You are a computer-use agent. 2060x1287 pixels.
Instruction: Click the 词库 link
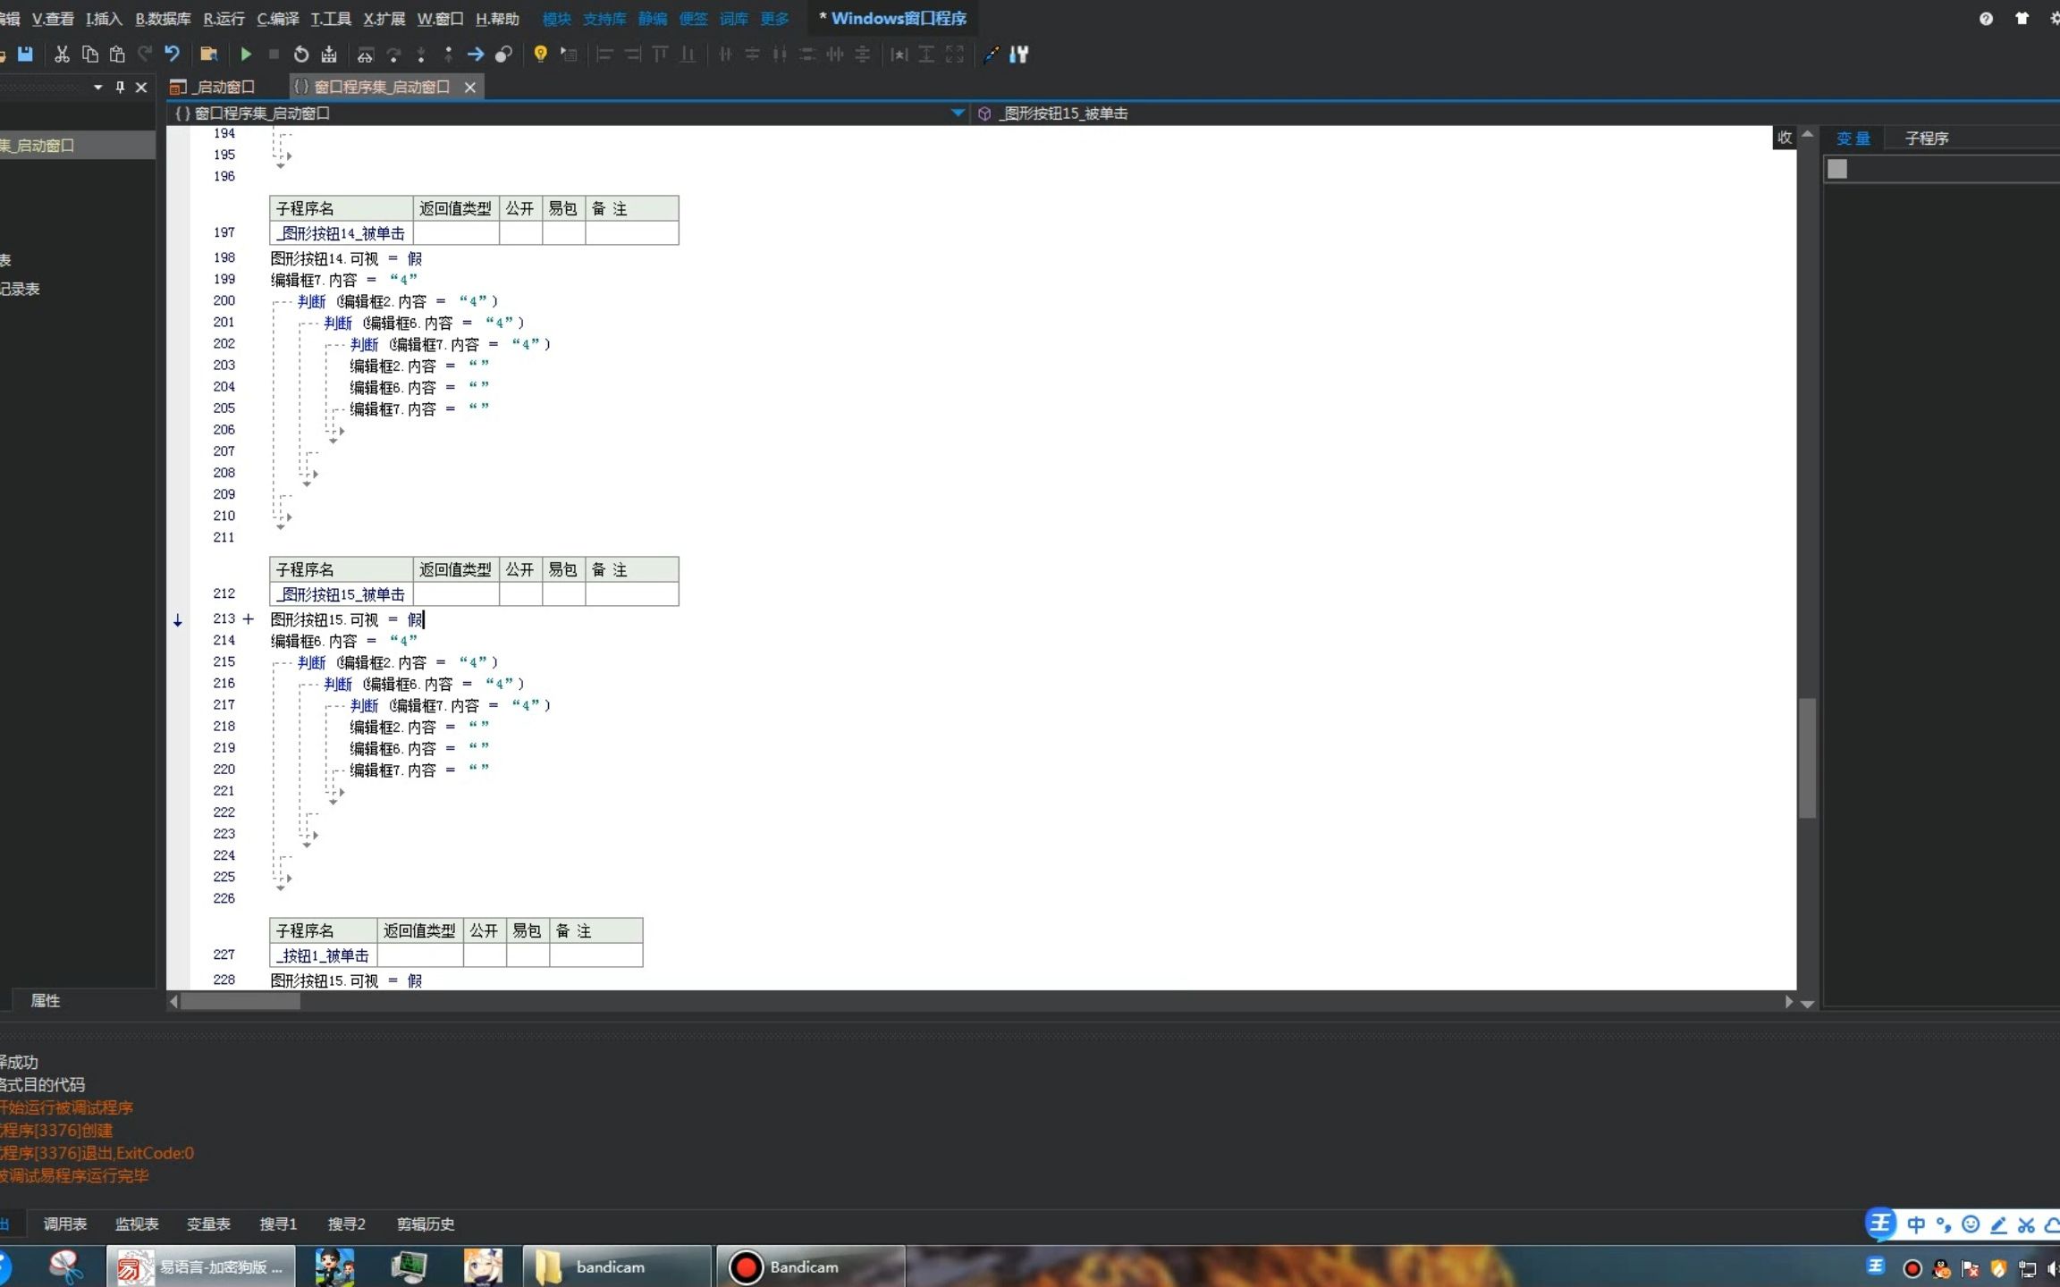click(734, 19)
